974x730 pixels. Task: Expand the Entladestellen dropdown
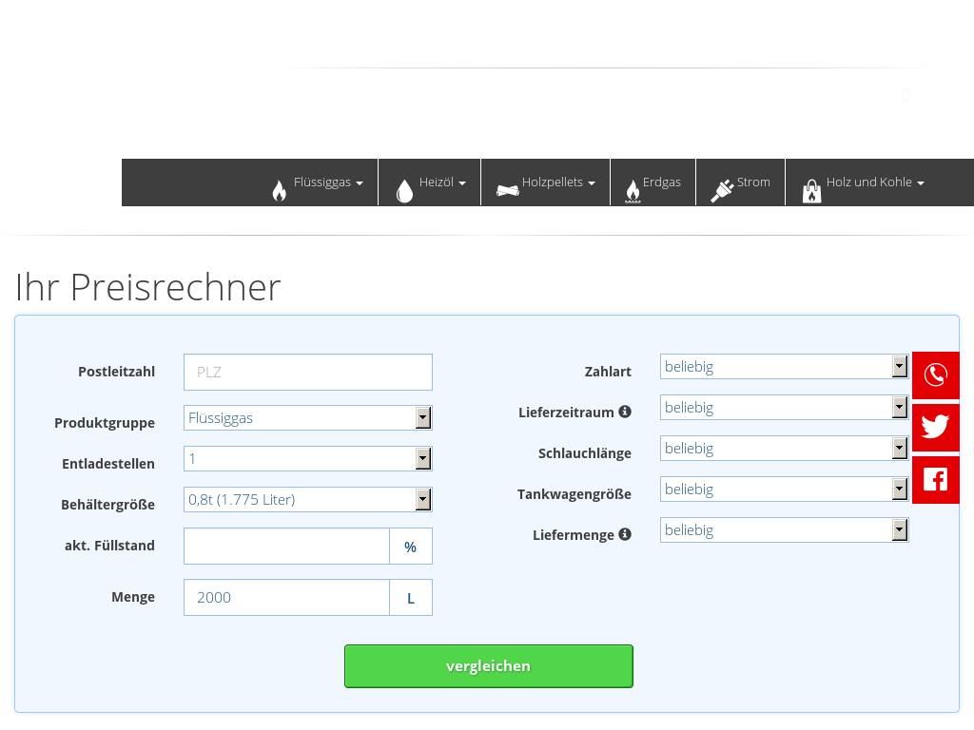[307, 459]
